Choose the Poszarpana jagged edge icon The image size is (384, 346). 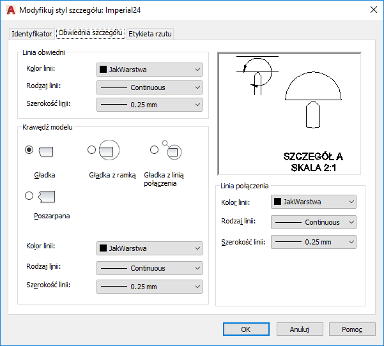(47, 197)
